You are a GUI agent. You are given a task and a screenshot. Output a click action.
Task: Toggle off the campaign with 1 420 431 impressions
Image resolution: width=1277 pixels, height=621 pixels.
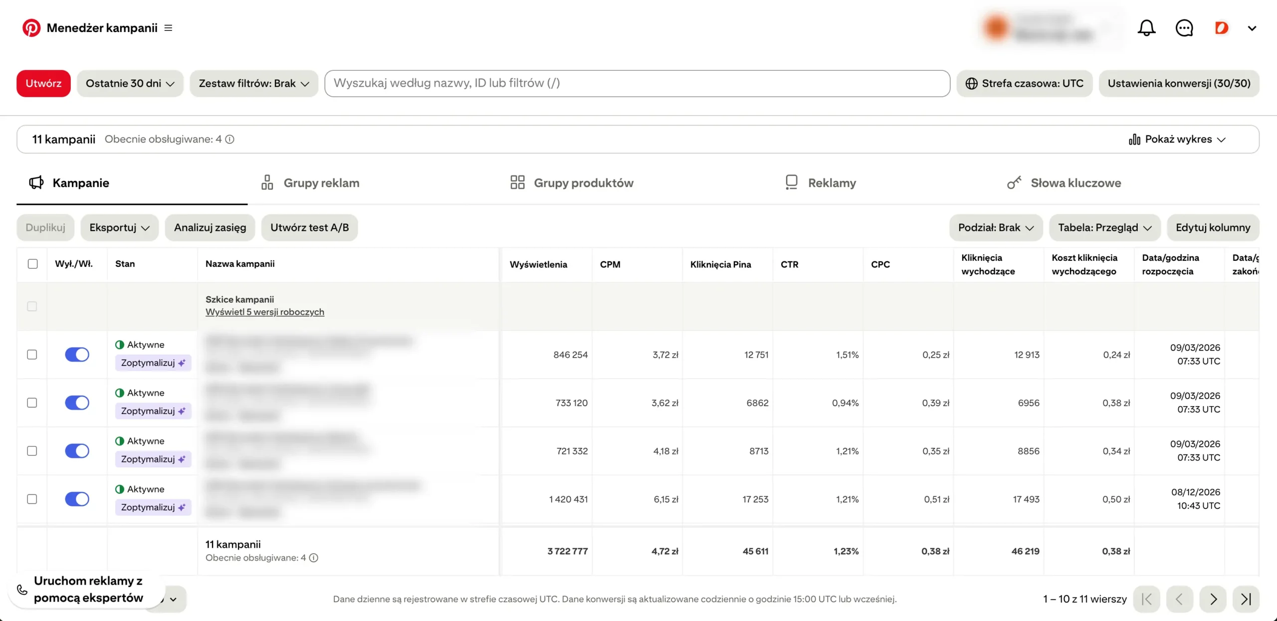point(77,499)
